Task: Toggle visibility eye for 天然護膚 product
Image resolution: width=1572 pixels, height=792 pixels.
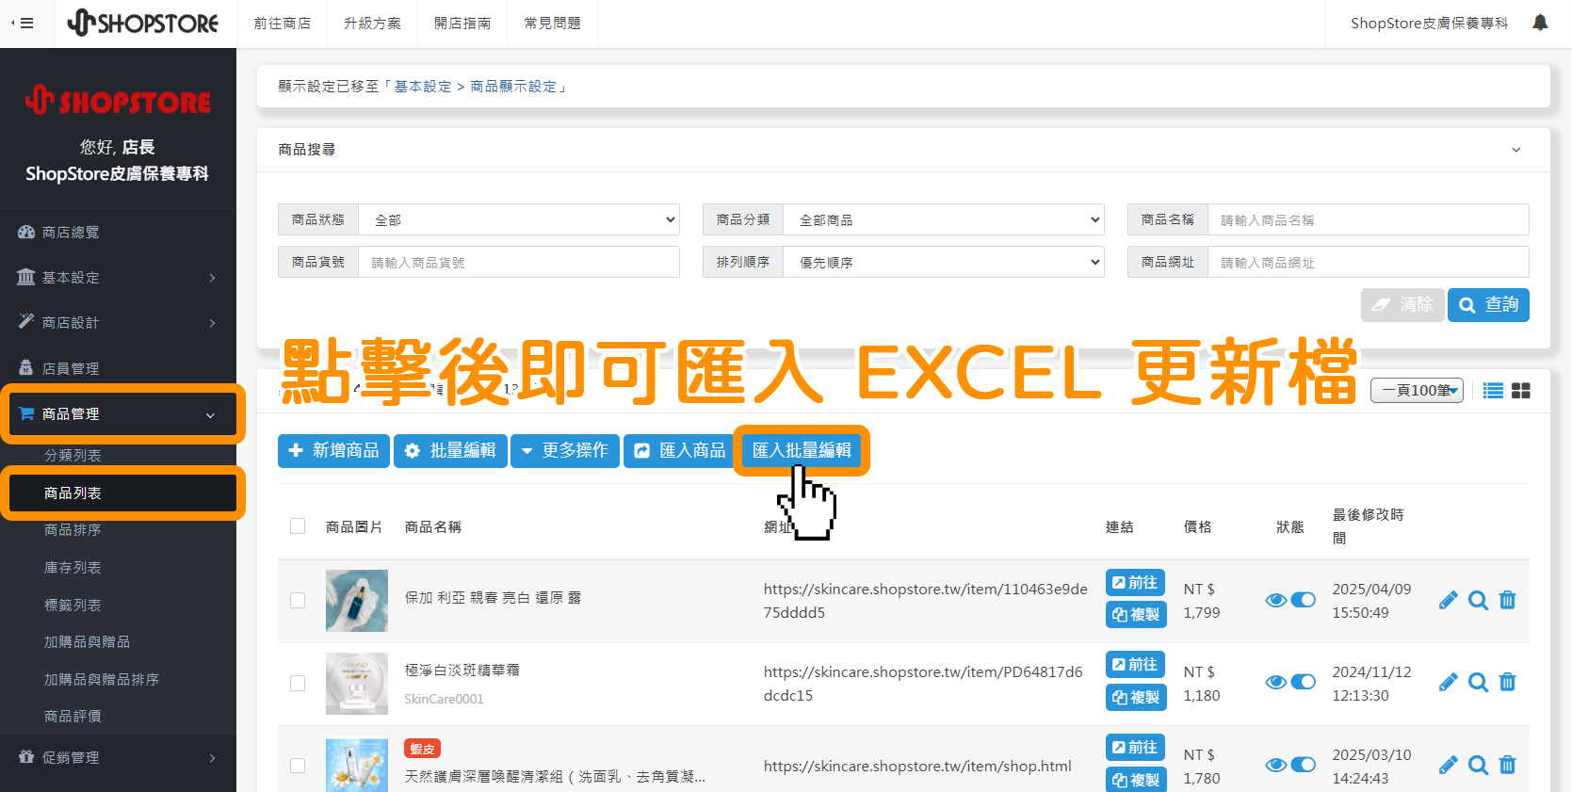Action: [x=1276, y=765]
